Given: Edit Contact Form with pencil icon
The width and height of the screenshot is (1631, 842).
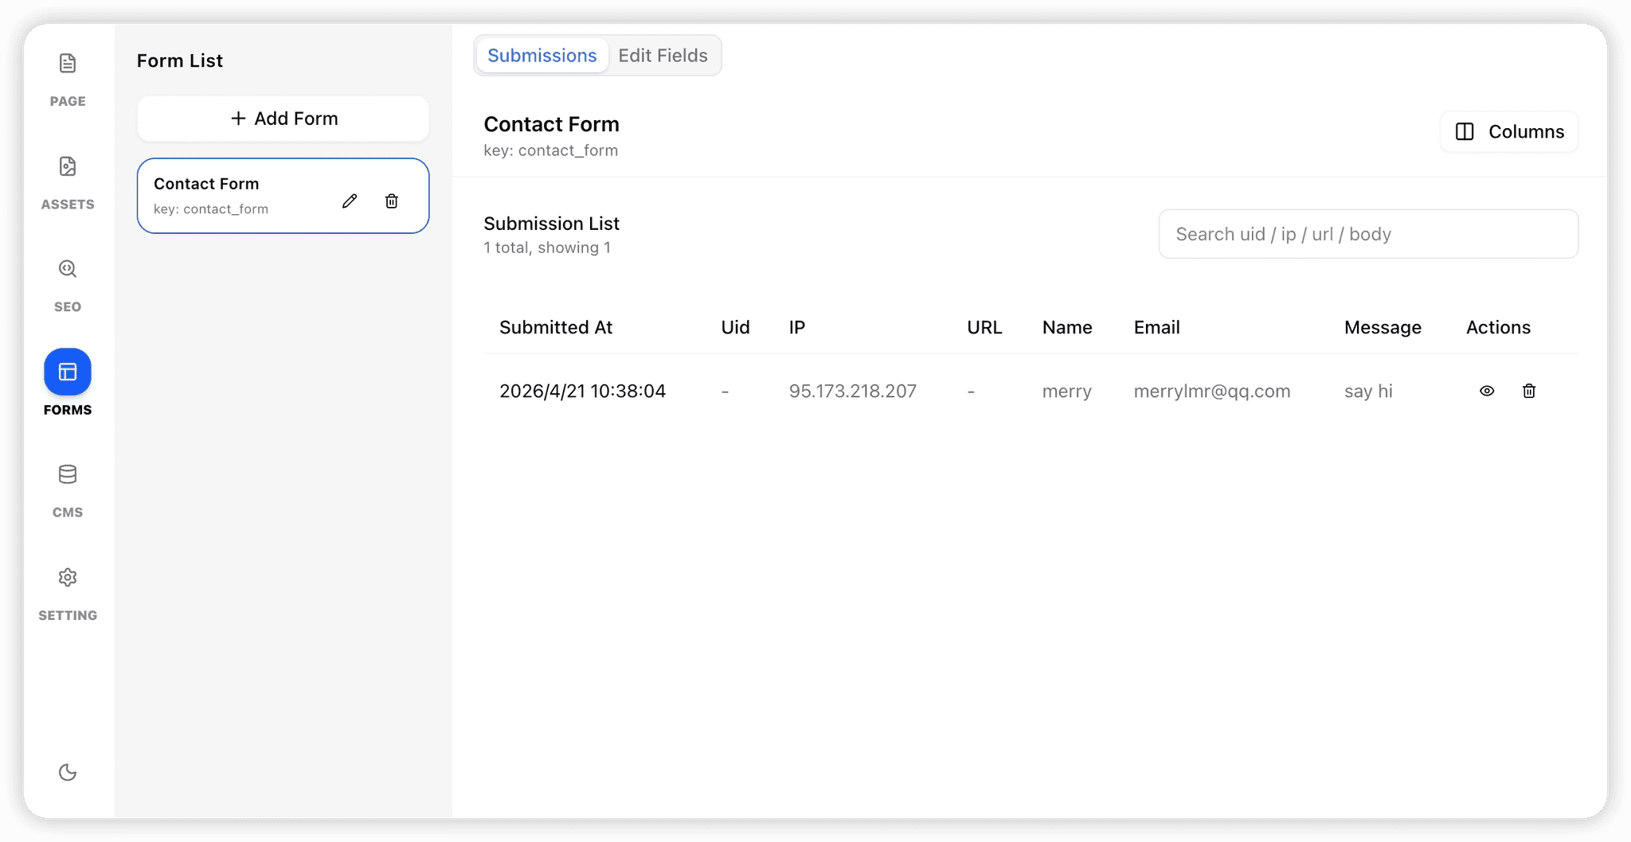Looking at the screenshot, I should tap(350, 201).
